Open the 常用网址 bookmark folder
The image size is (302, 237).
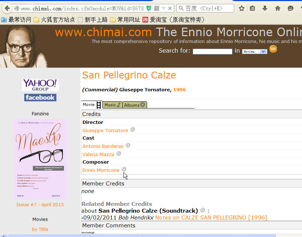coord(125,20)
